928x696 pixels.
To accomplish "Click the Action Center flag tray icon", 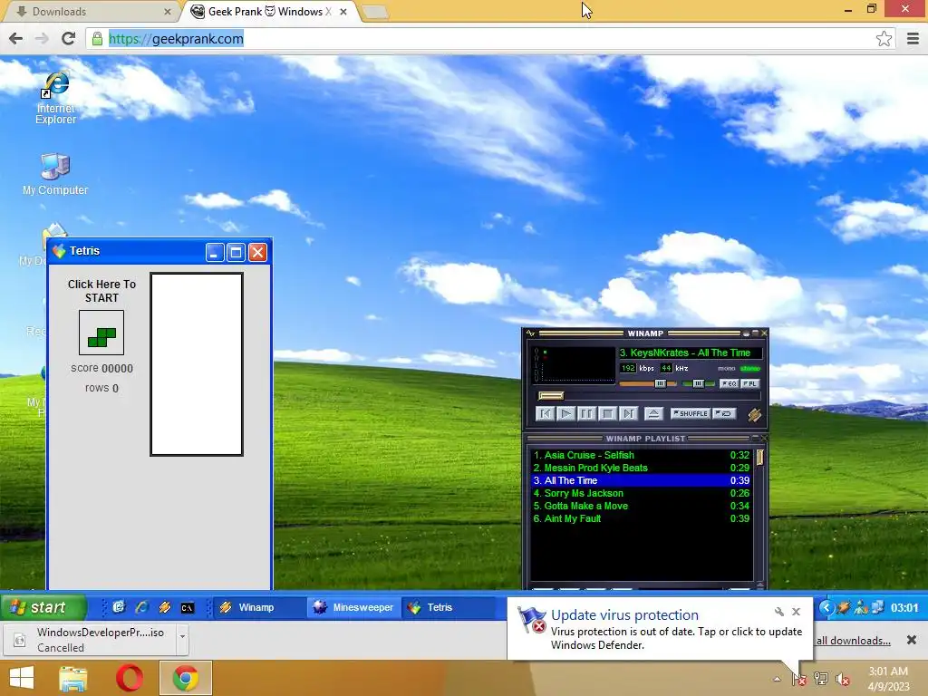I will pos(799,680).
